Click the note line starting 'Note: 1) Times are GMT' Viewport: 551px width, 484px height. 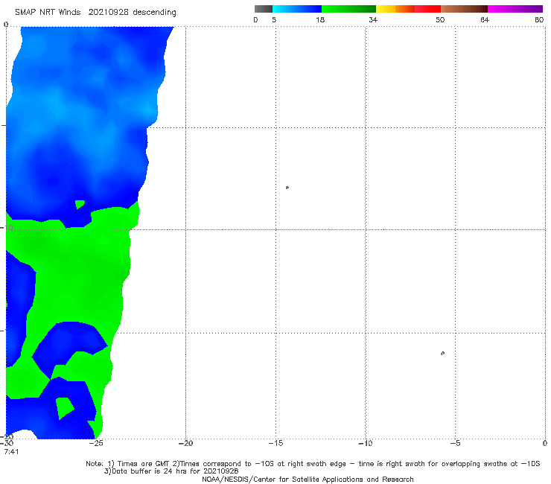pos(313,464)
